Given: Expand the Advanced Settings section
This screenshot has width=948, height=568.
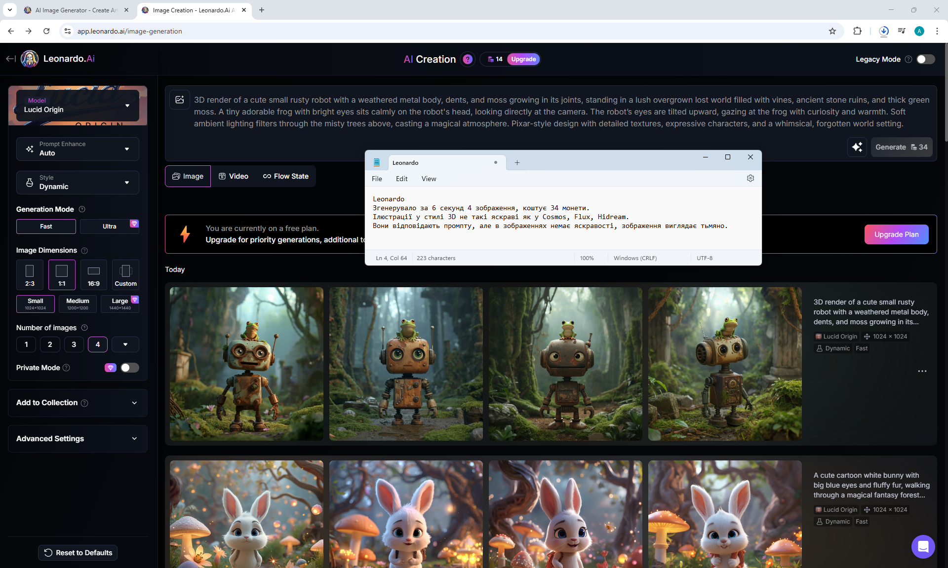Looking at the screenshot, I should tap(78, 439).
